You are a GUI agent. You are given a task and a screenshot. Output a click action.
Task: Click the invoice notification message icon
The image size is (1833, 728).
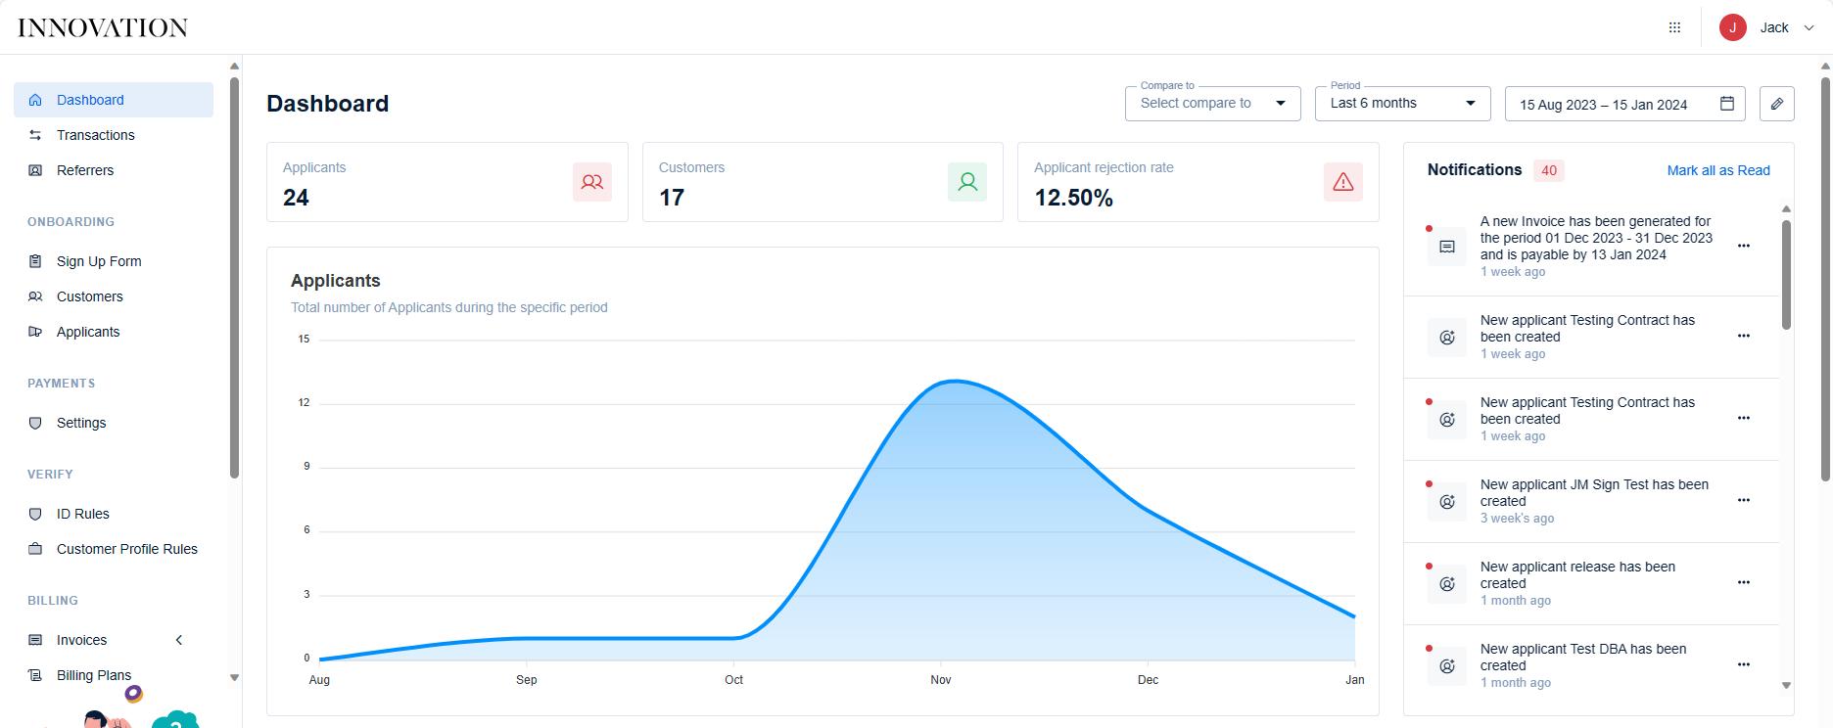(1447, 247)
